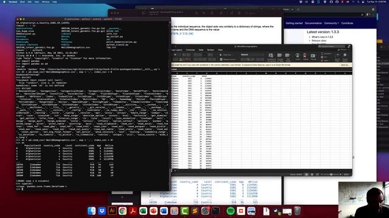
Task: Open Terminal from the dock
Action: click(216, 211)
